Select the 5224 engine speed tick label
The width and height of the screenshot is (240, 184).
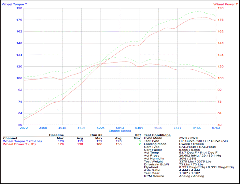[101, 128]
